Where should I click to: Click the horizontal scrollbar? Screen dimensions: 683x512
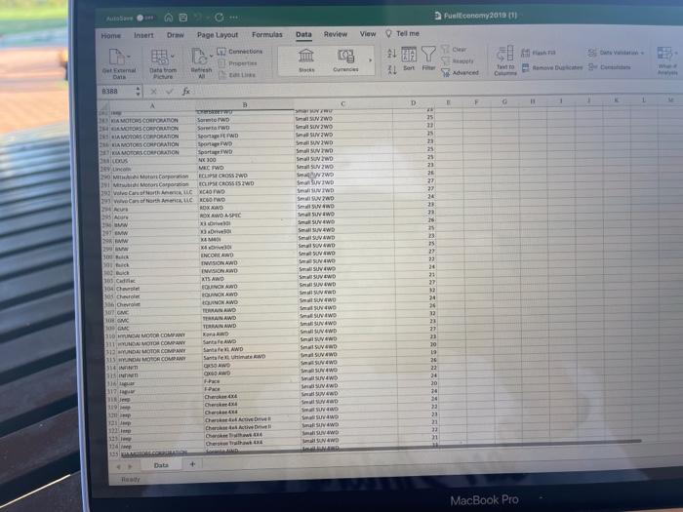pos(383,447)
